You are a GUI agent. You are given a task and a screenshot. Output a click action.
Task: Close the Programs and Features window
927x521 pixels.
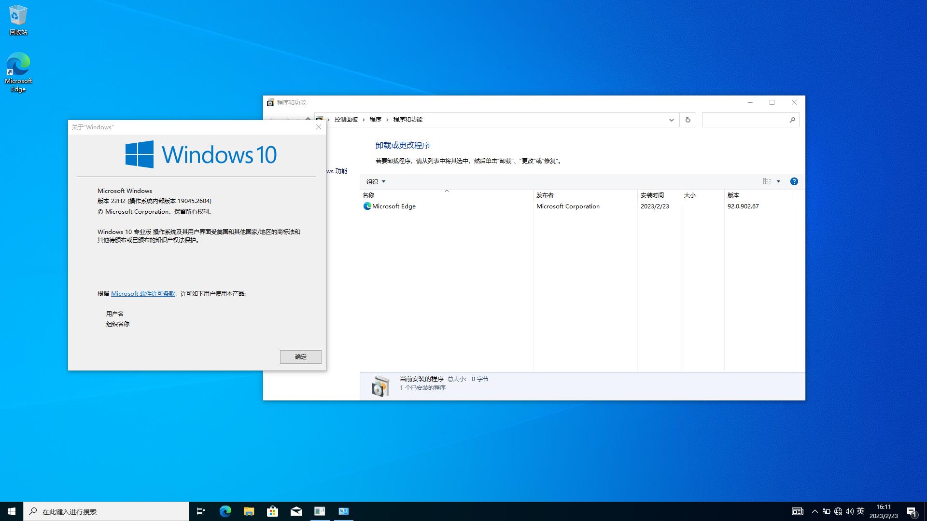coord(794,102)
